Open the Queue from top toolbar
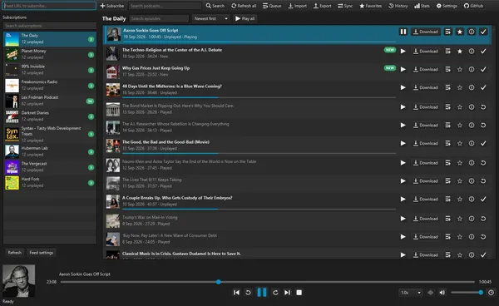 (272, 6)
